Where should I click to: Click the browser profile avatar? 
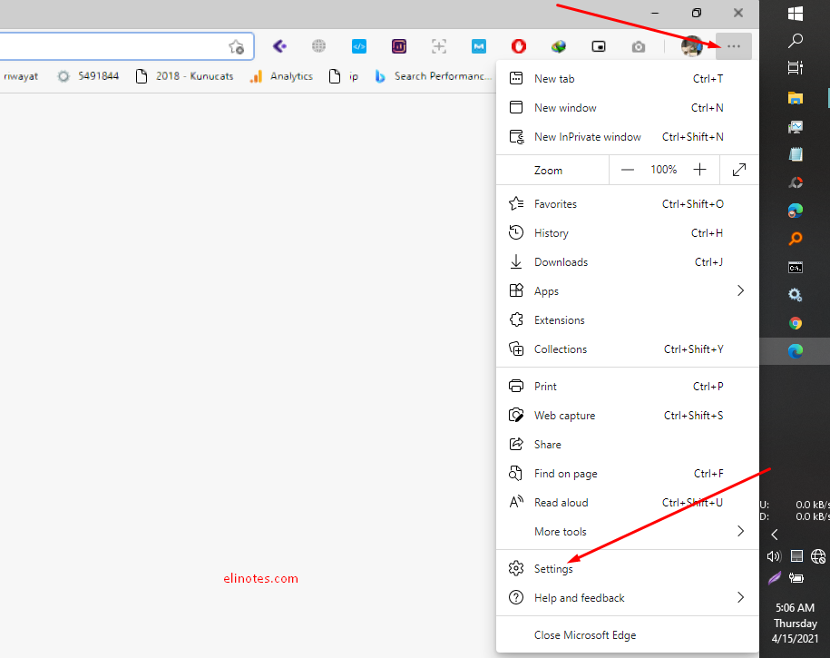point(692,46)
